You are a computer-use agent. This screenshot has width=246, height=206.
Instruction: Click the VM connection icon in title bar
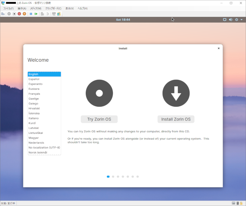[3, 3]
